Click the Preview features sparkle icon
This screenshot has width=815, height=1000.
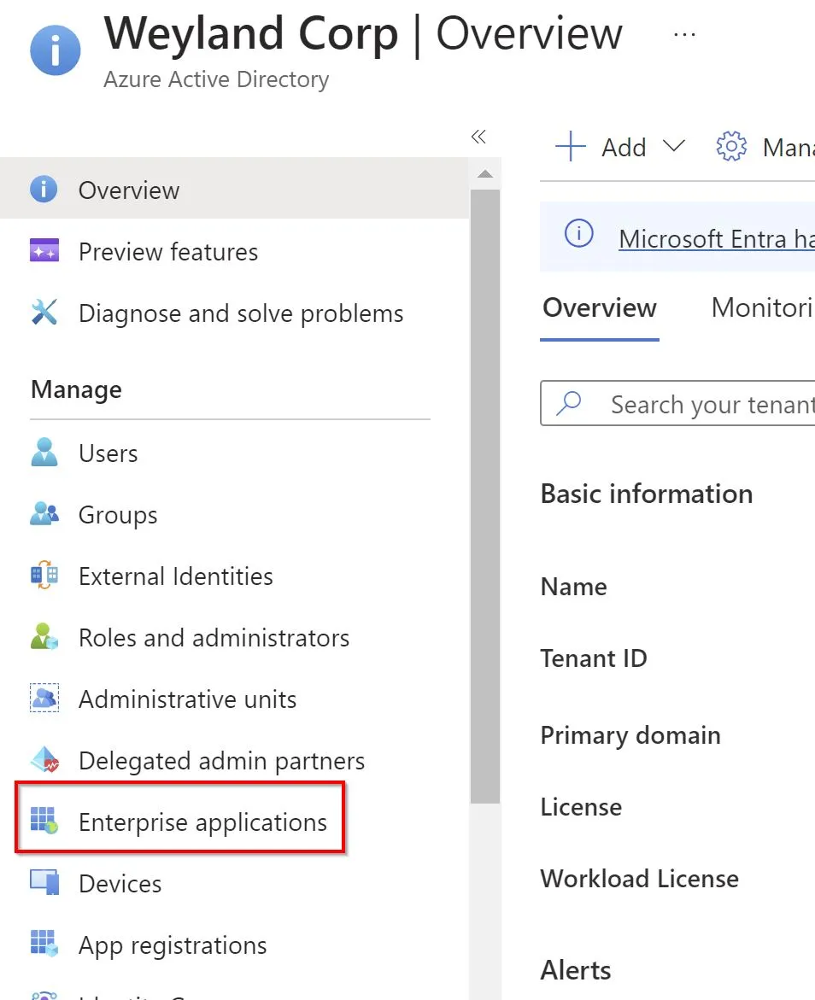44,250
